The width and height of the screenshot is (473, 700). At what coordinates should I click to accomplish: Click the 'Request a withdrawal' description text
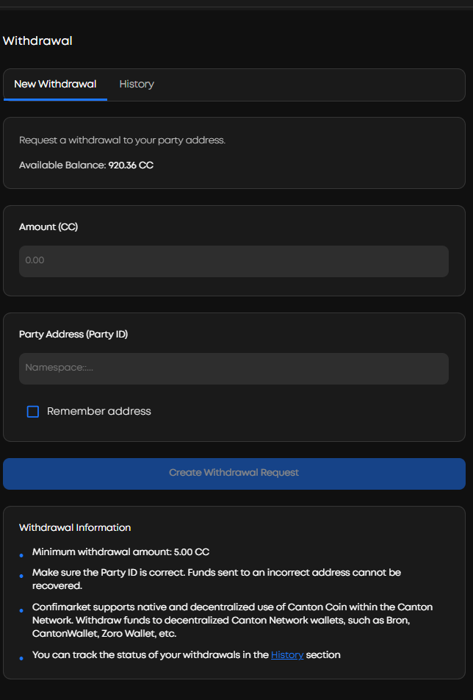tap(122, 140)
